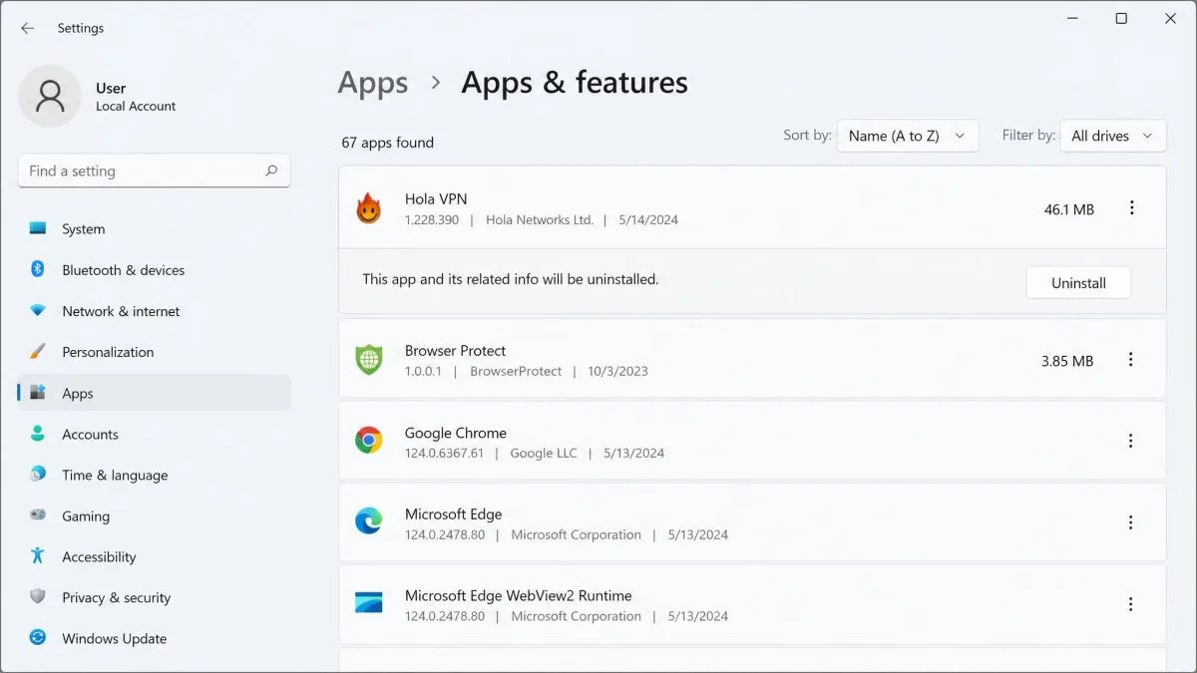The width and height of the screenshot is (1197, 673).
Task: Click the 3.85 MB size value
Action: [1067, 360]
